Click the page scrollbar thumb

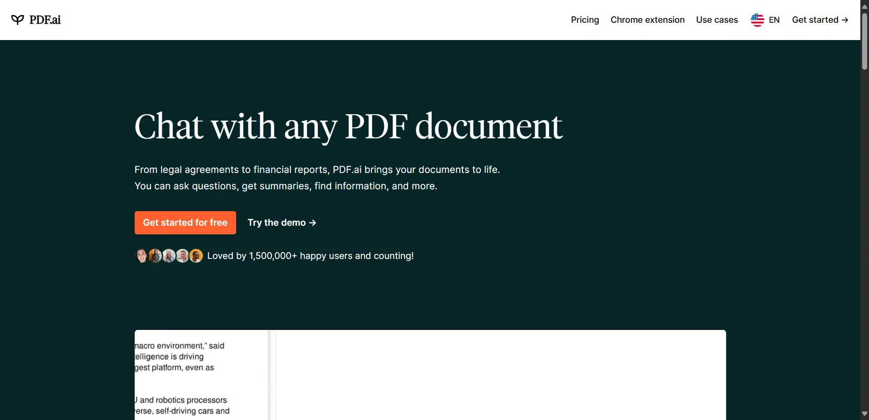864,41
